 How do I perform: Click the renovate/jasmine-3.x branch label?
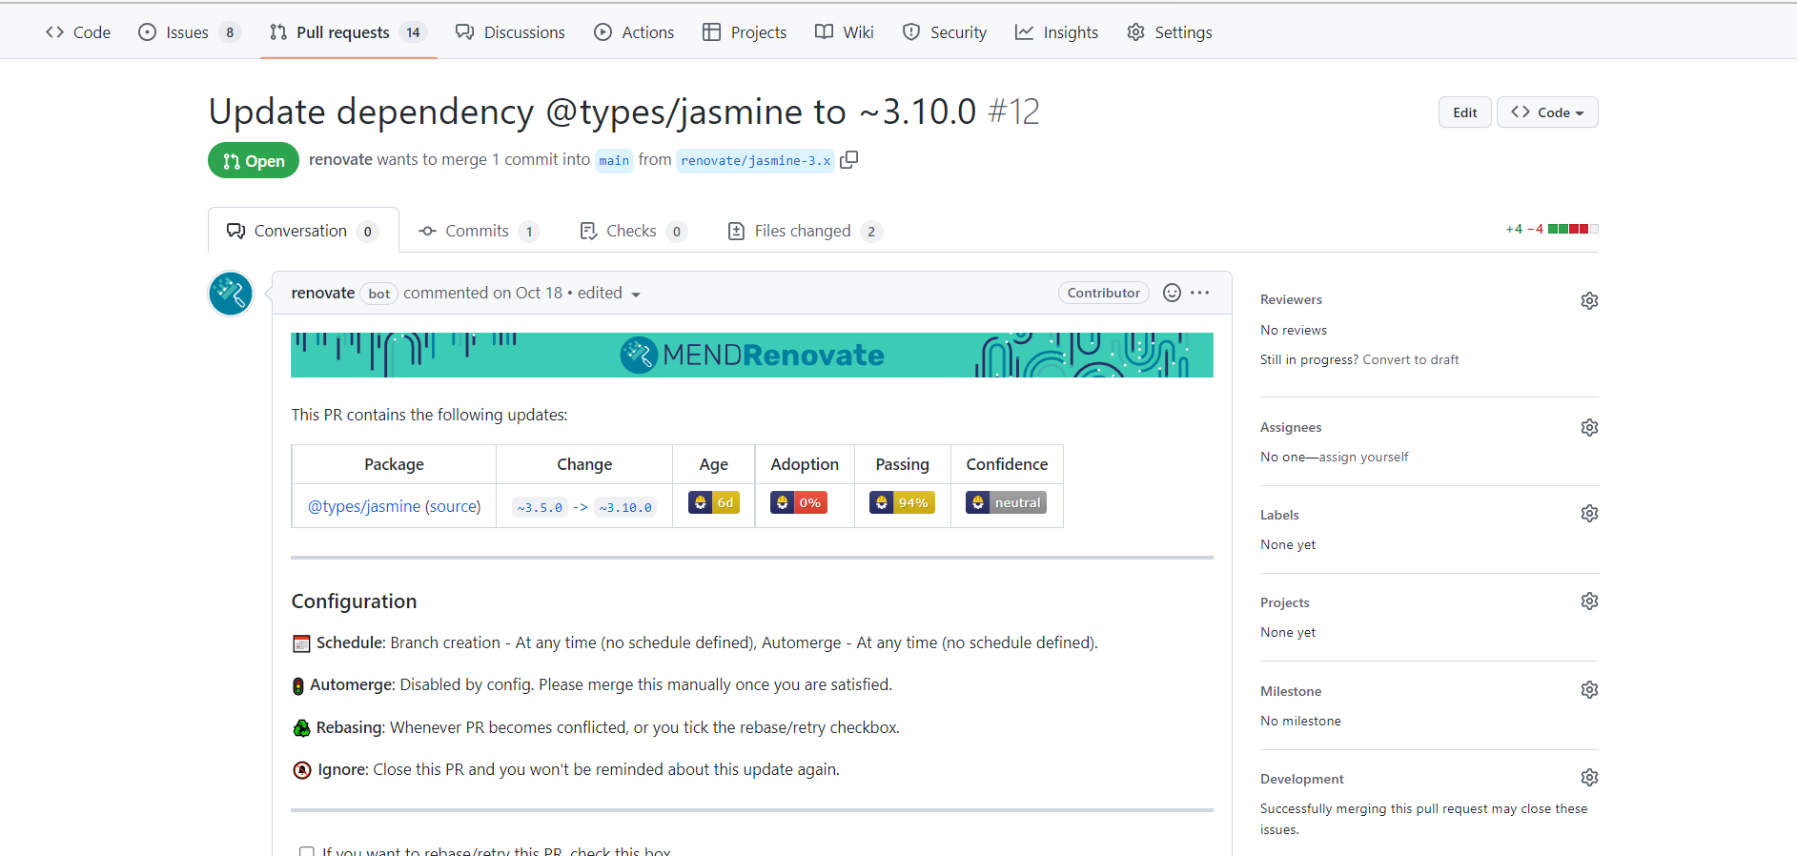756,160
